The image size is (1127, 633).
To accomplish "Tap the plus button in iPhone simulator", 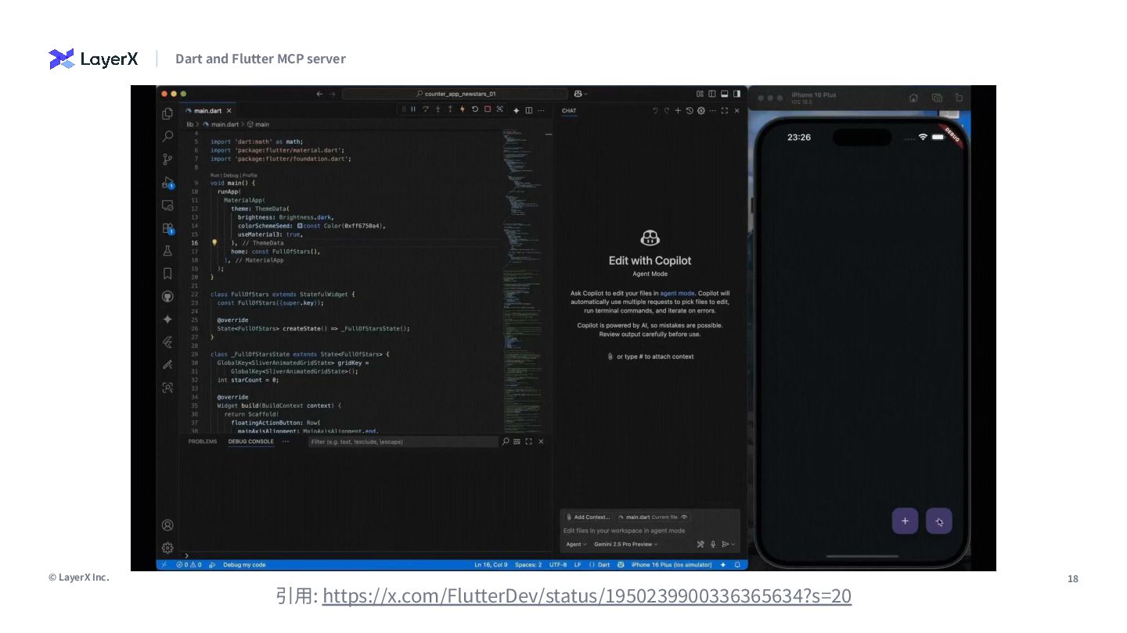I will coord(905,521).
